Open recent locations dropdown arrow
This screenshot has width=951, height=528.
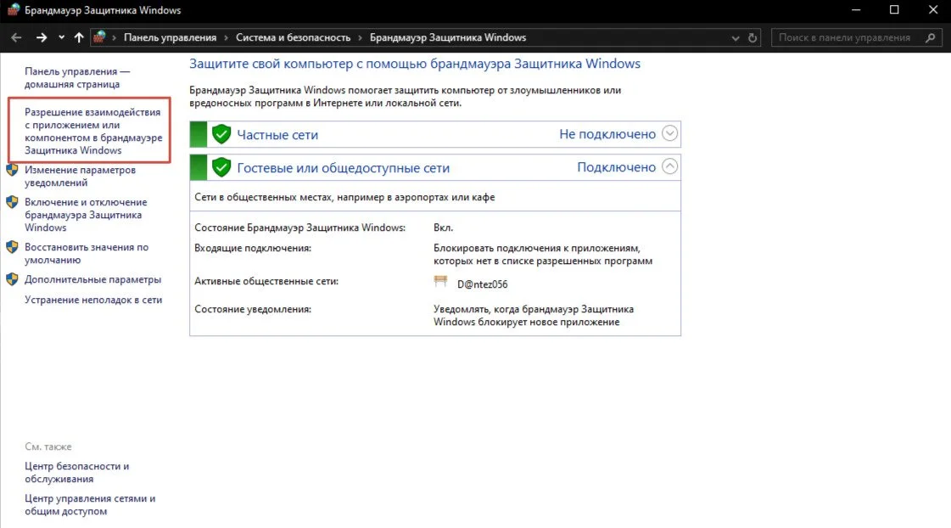click(x=61, y=37)
